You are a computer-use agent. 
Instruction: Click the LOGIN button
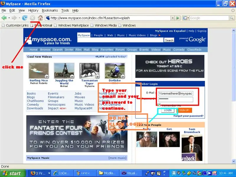pyautogui.click(x=168, y=110)
